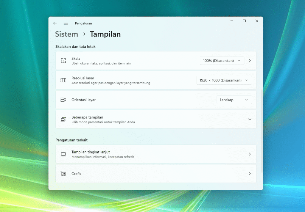Click the Tampilan breadcrumb heading
This screenshot has width=305, height=212.
(105, 34)
